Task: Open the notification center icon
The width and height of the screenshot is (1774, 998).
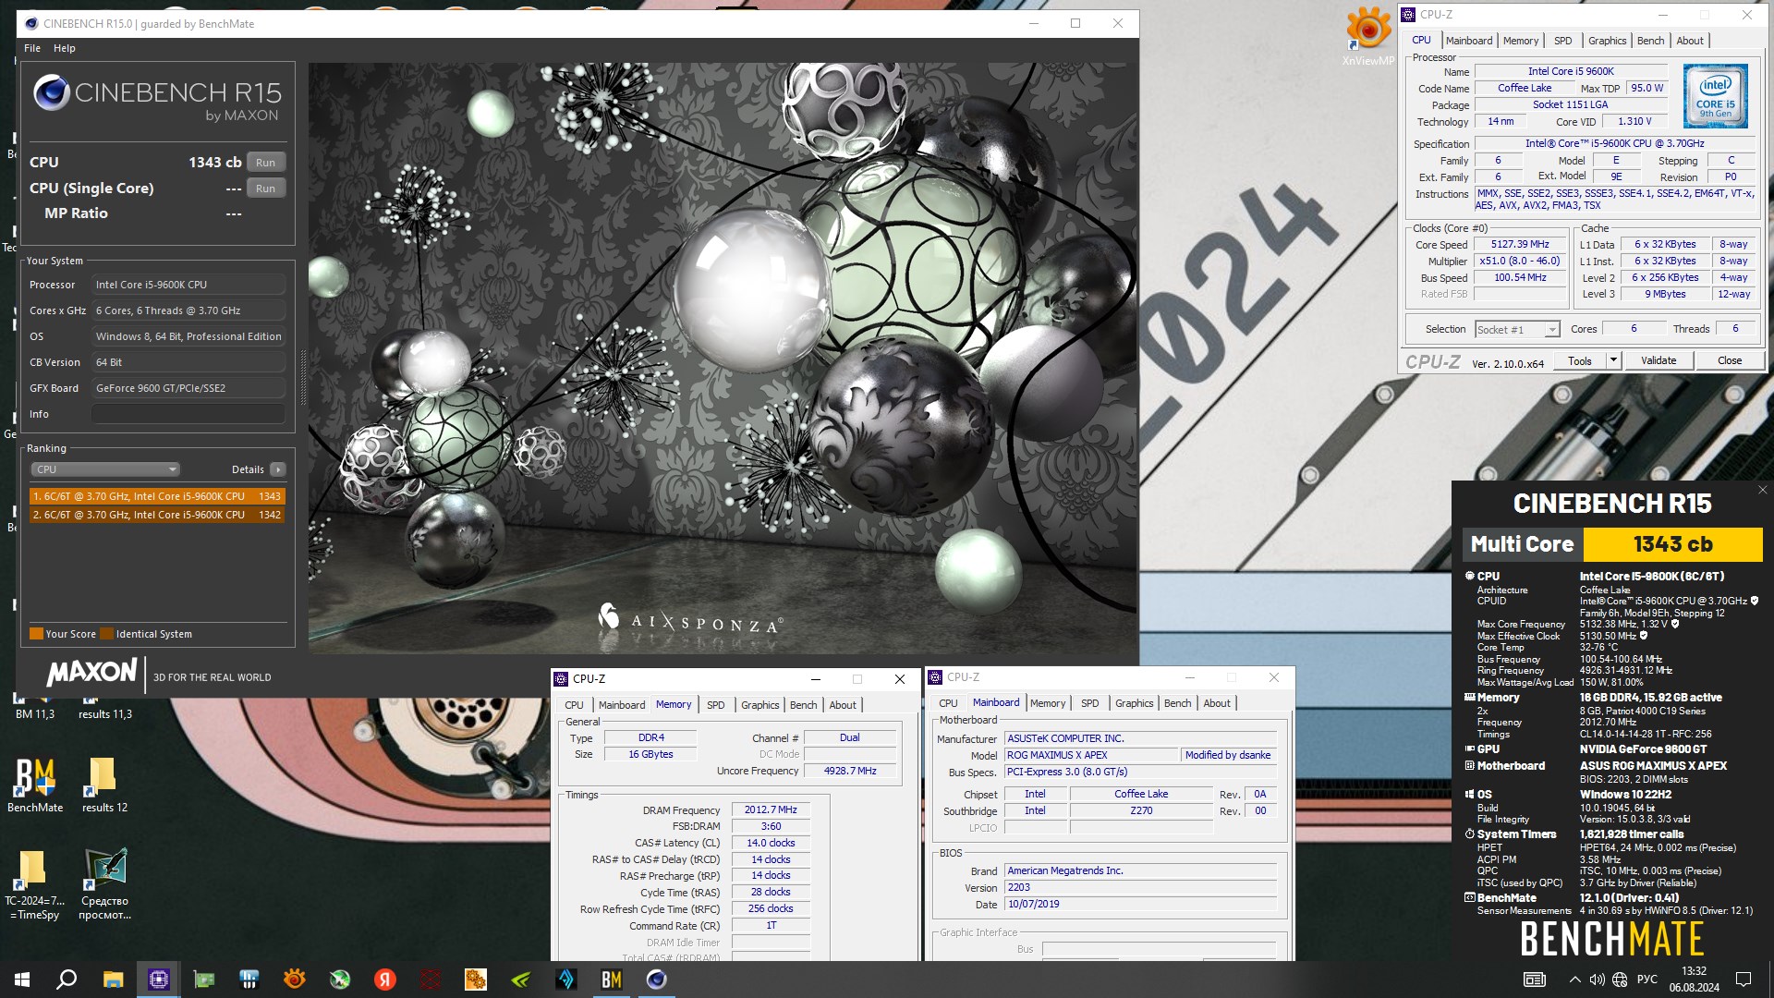Action: tap(1744, 980)
